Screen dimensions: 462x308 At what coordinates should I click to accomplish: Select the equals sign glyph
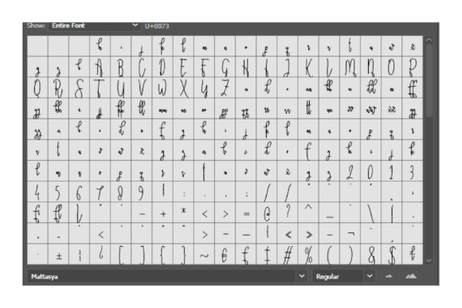tap(245, 212)
